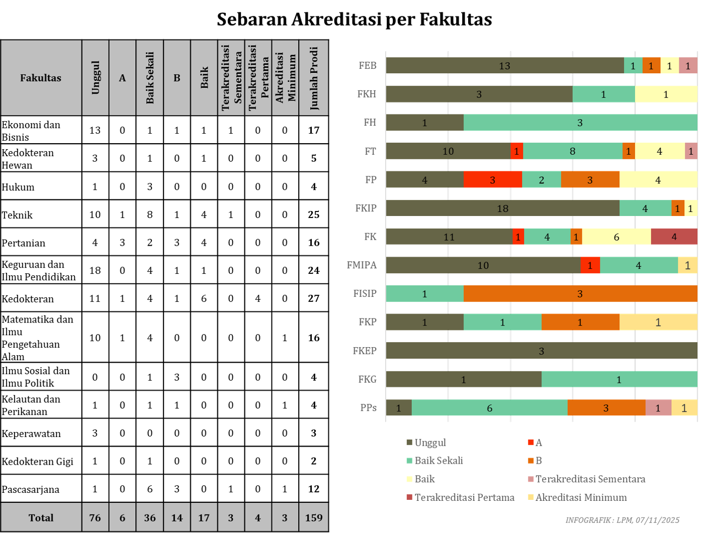Select the FKIP Unggul segment labeled 18

[502, 208]
